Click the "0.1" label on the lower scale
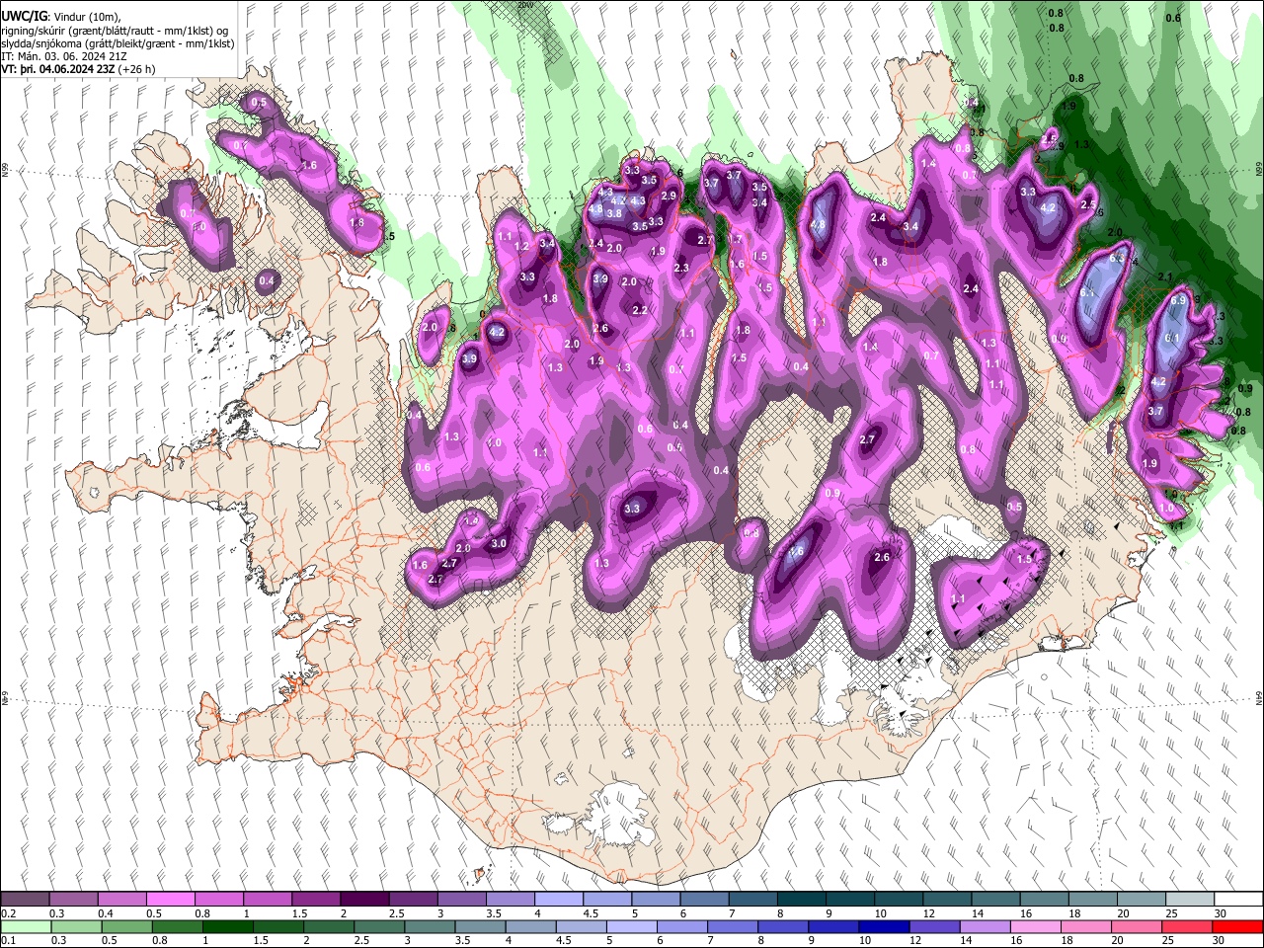1264x948 pixels. coord(9,940)
